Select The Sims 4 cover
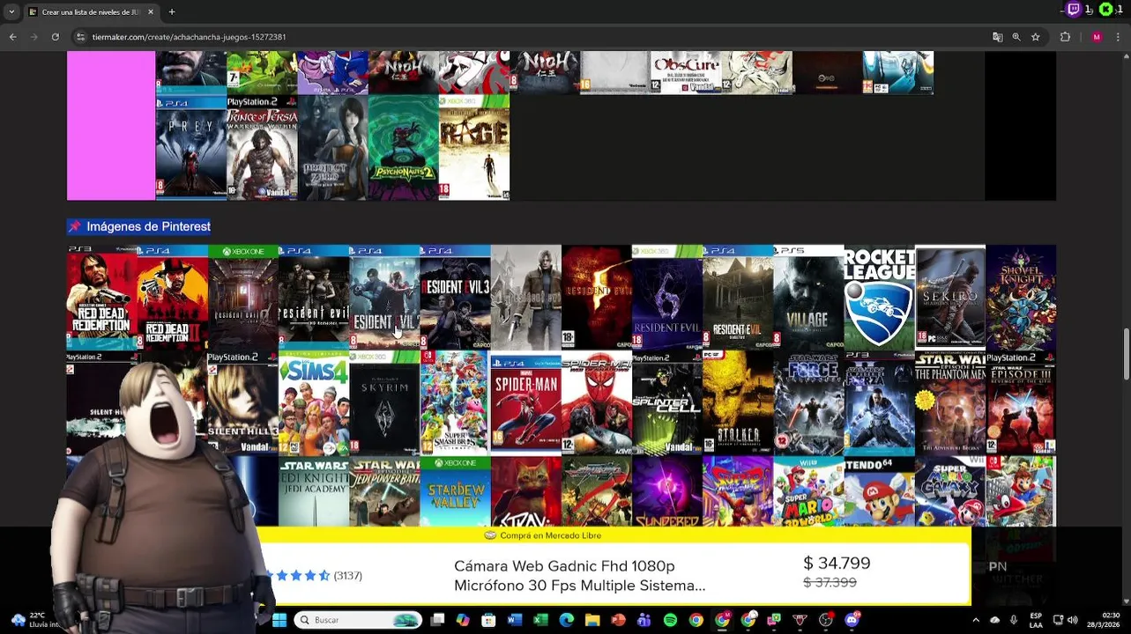1131x634 pixels. pos(314,403)
